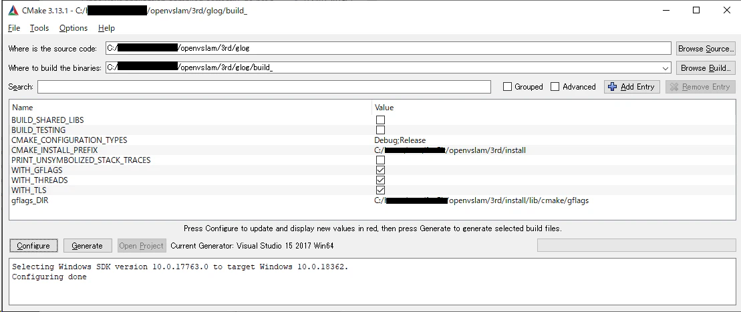Click the empty progress bar

637,245
